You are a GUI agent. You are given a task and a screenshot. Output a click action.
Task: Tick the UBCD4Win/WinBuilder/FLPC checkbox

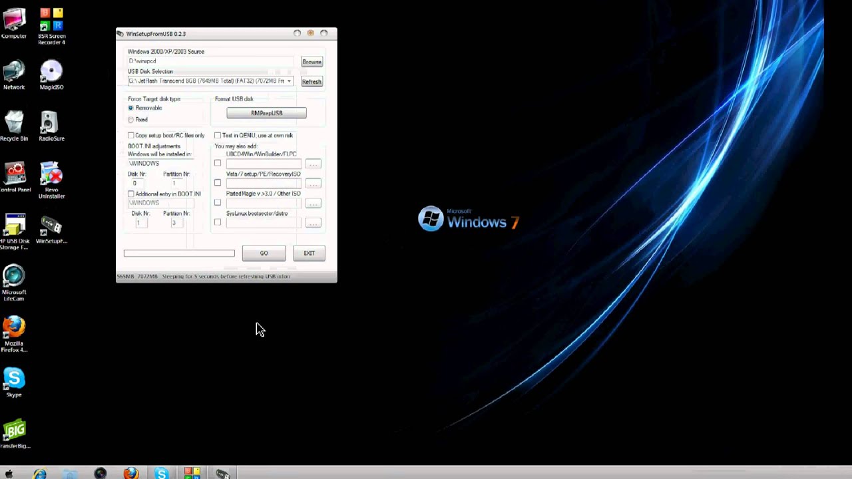pyautogui.click(x=218, y=163)
